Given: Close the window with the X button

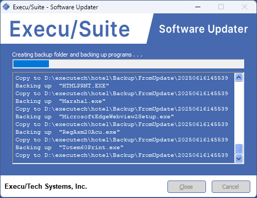Looking at the screenshot, I should pos(245,7).
